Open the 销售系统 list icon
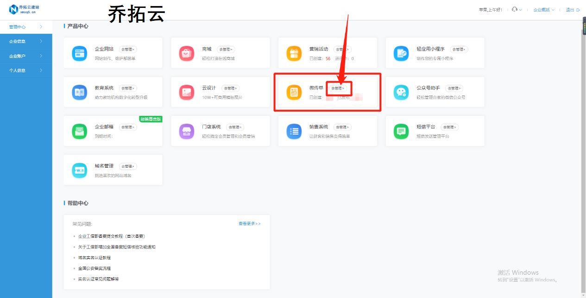The height and width of the screenshot is (298, 586). (294, 131)
